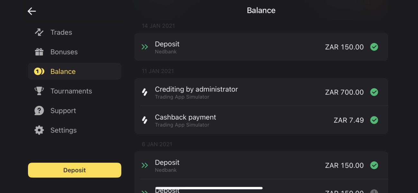The width and height of the screenshot is (418, 193).
Task: Click the Support question mark icon
Action: coord(39,111)
